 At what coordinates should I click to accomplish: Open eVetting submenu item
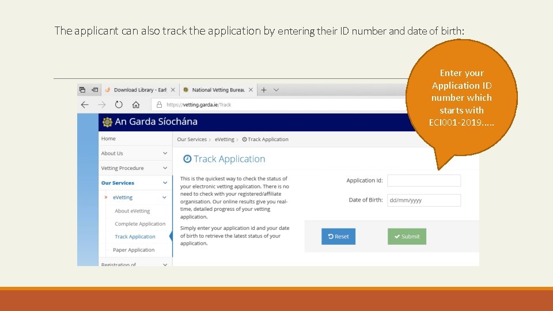pyautogui.click(x=122, y=198)
